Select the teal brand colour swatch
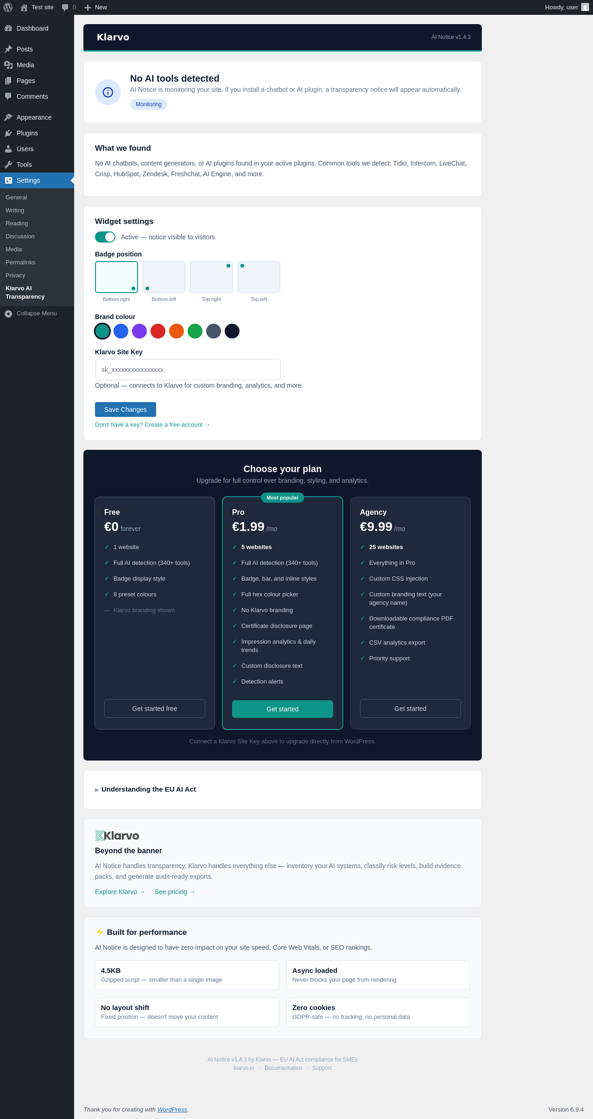The image size is (593, 1119). click(102, 331)
